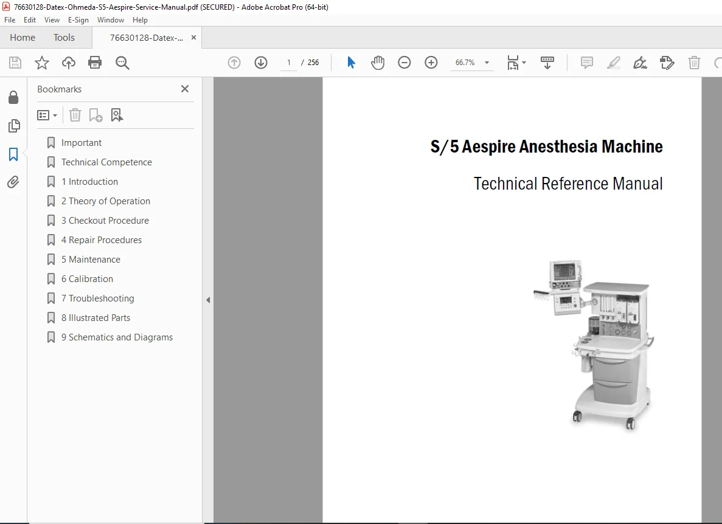The height and width of the screenshot is (524, 722).
Task: Activate the hand pan tool
Action: point(378,63)
